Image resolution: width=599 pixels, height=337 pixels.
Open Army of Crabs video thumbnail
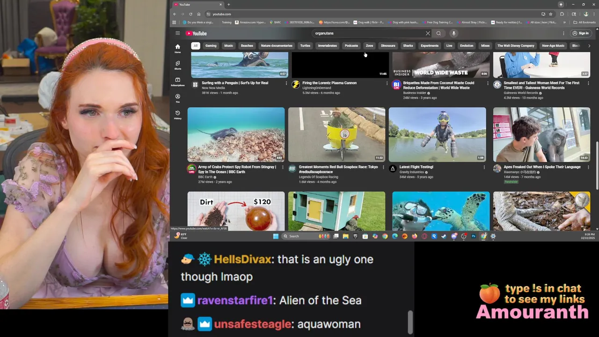pyautogui.click(x=236, y=134)
